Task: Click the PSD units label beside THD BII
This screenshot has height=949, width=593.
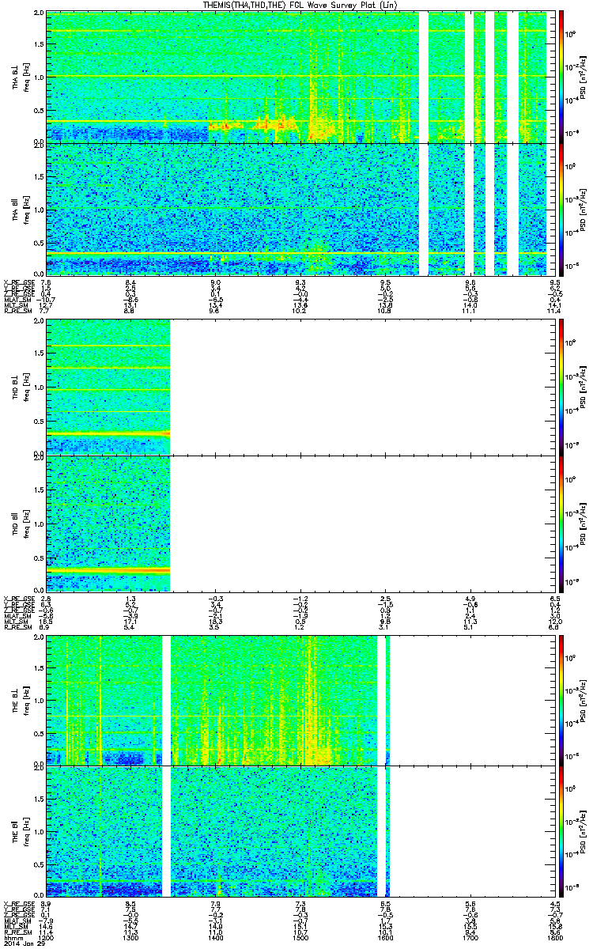Action: (584, 523)
